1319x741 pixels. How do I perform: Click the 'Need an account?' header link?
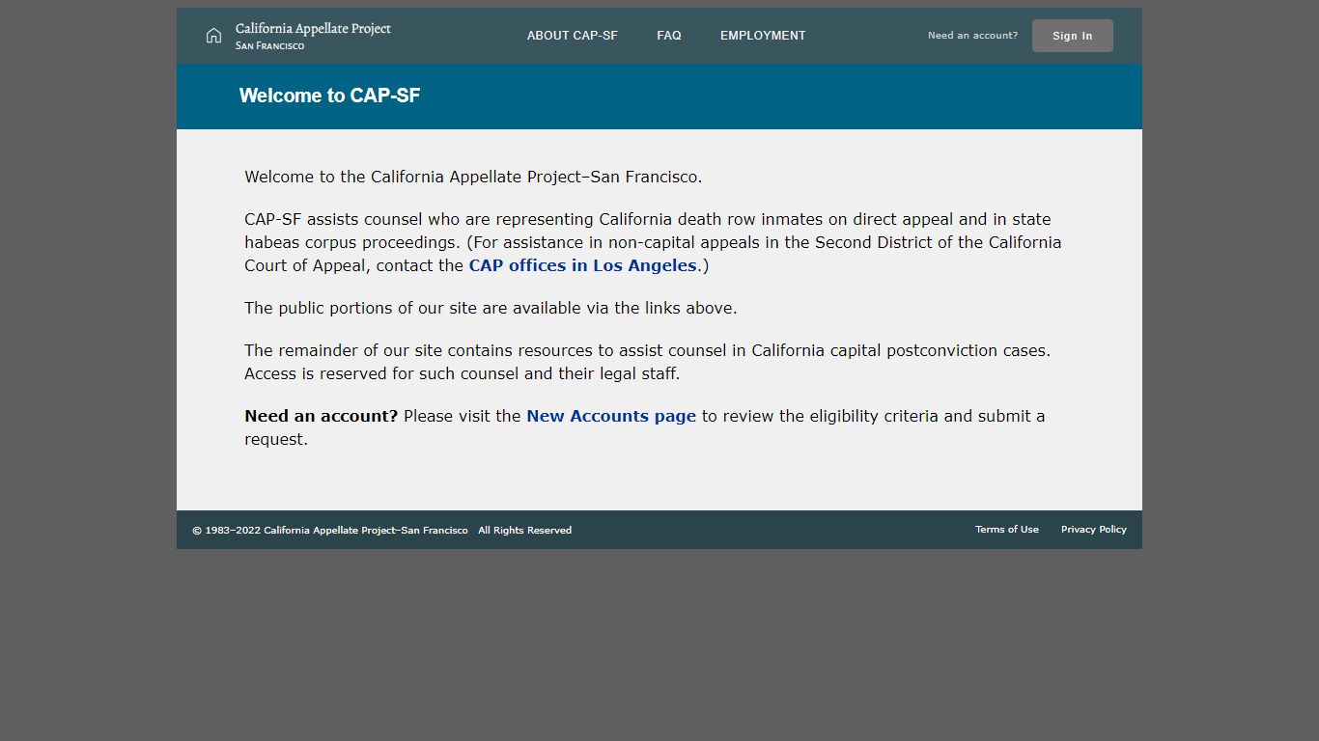pos(972,36)
